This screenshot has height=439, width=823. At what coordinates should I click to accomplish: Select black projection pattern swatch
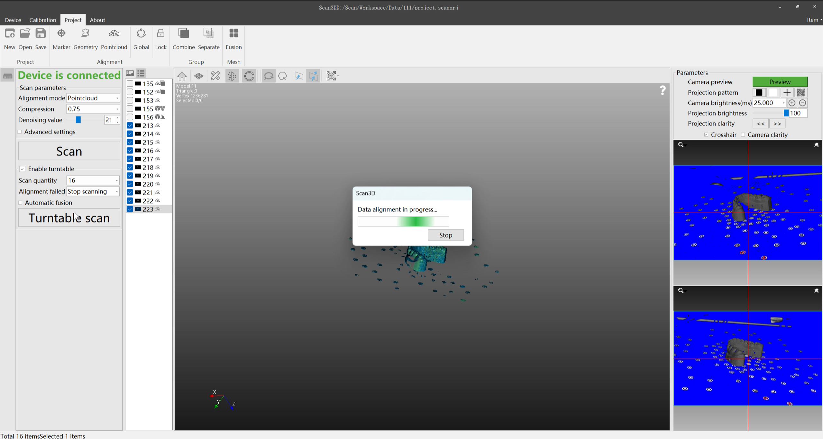759,93
